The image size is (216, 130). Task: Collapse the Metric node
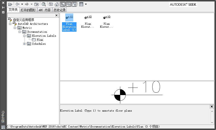pos(15,28)
